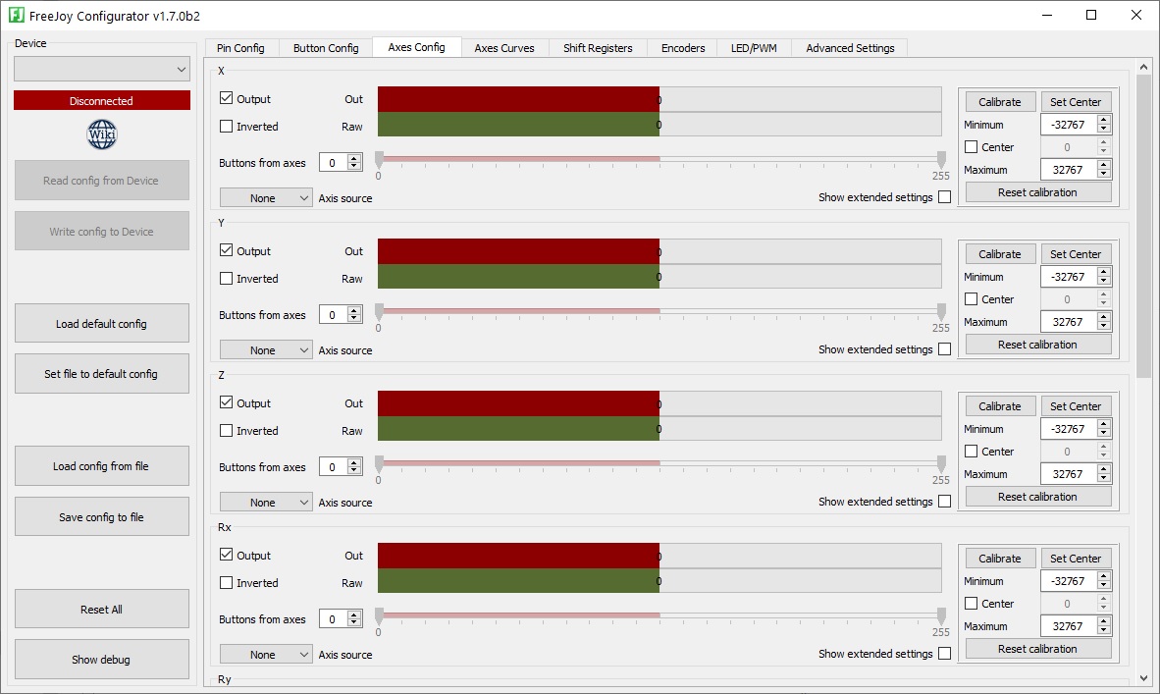Increase X axis Minimum value with up arrow

pos(1104,121)
